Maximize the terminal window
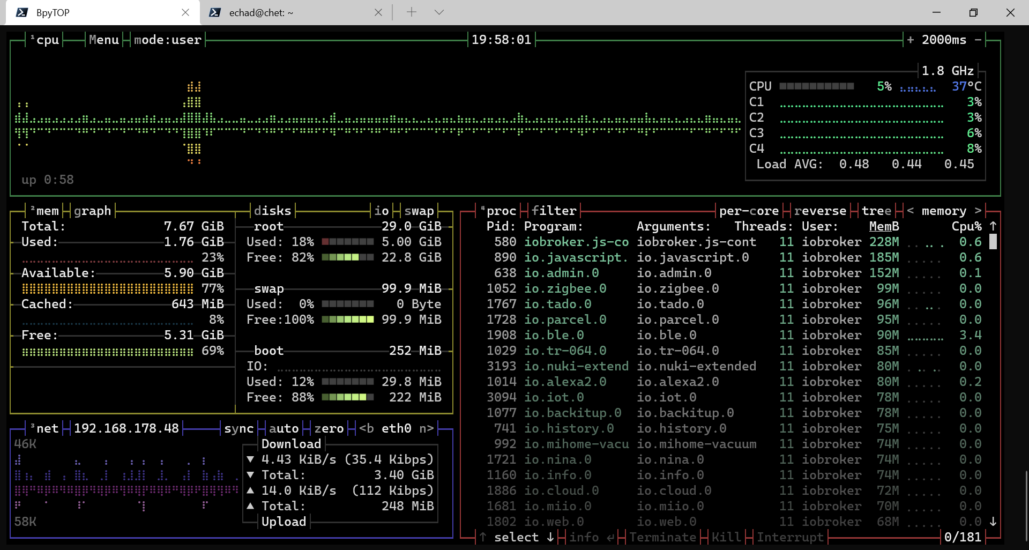The image size is (1029, 550). coord(973,12)
